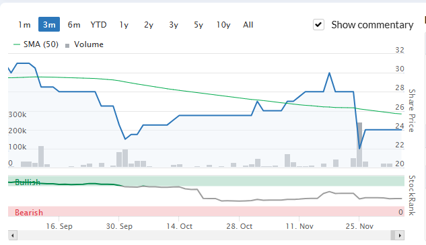Click the left scrollbar arrow

pyautogui.click(x=13, y=235)
